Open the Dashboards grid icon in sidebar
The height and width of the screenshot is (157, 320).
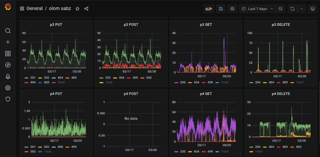coord(8,54)
